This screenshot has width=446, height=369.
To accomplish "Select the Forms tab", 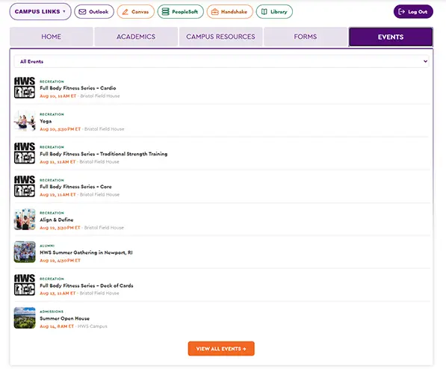I will (306, 37).
